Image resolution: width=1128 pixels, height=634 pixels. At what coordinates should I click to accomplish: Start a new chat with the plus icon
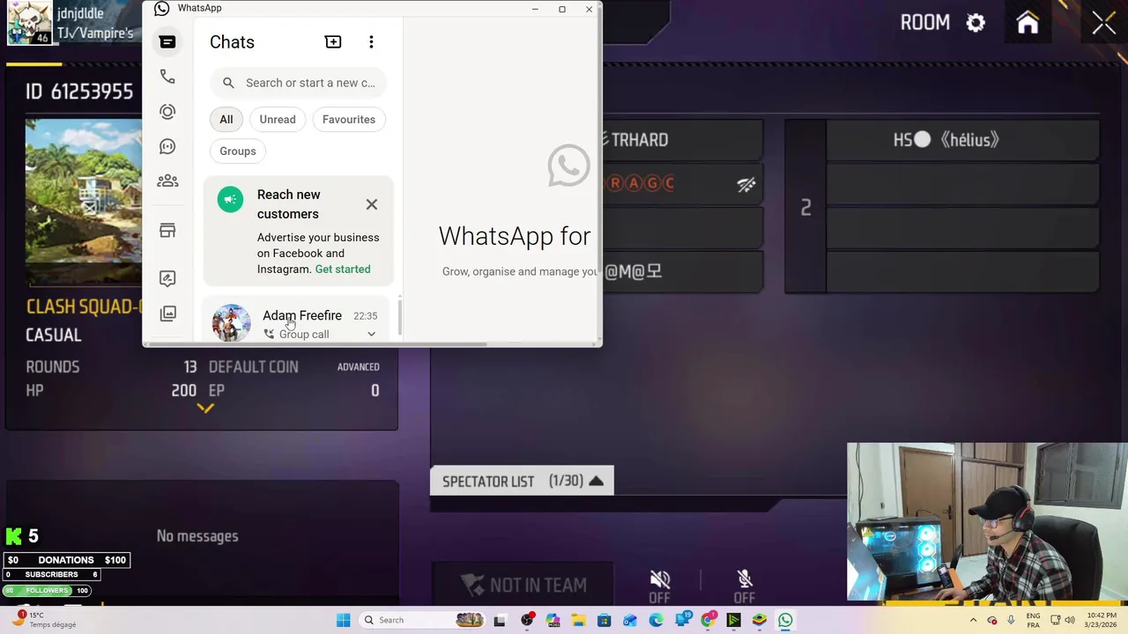click(333, 41)
